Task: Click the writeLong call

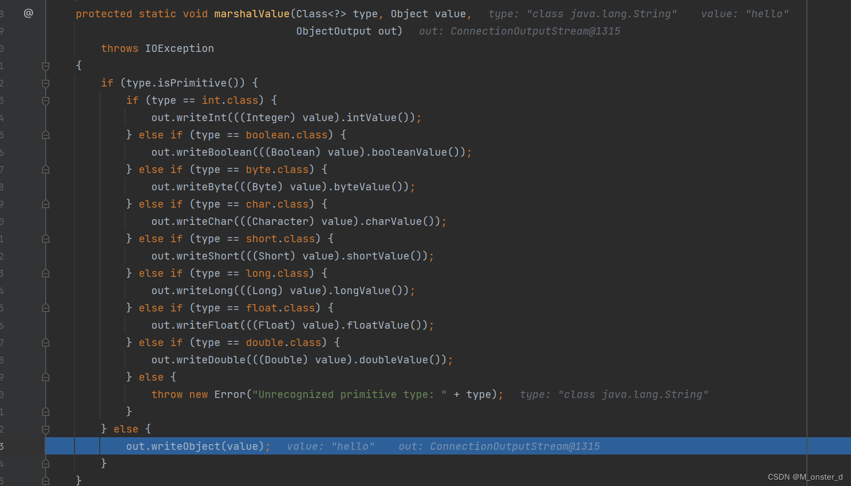Action: 205,291
